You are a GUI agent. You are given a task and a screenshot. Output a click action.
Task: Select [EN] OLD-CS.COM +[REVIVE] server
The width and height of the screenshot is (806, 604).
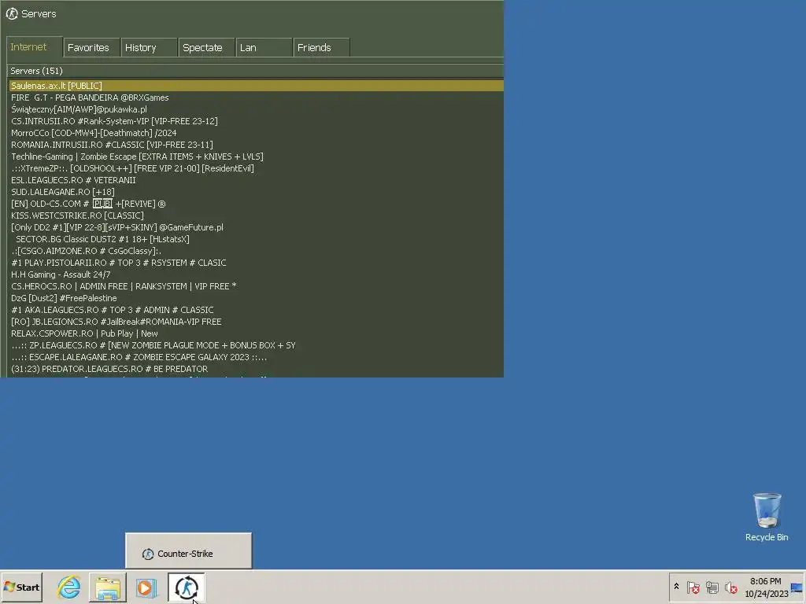tap(256, 204)
